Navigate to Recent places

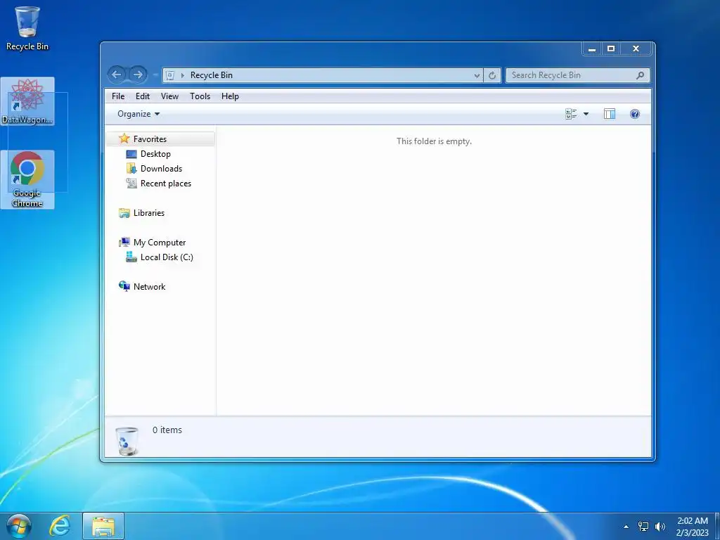click(166, 184)
